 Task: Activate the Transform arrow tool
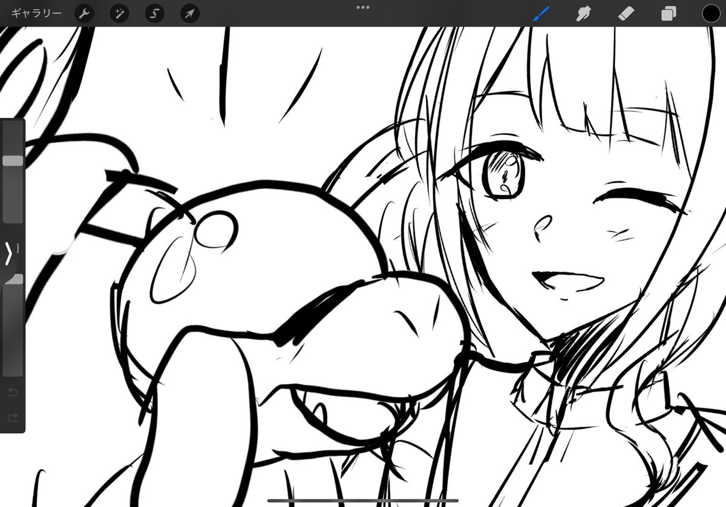coord(190,13)
